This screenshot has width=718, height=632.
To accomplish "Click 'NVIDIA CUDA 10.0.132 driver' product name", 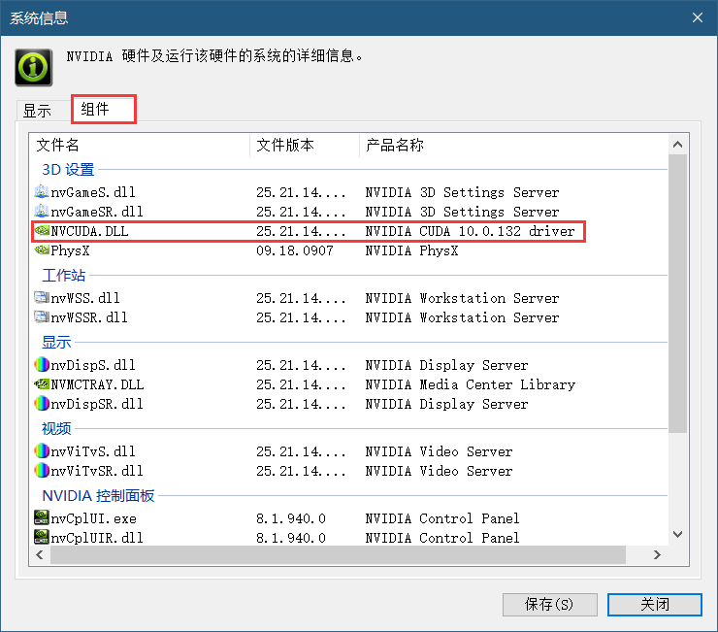I will tap(470, 231).
